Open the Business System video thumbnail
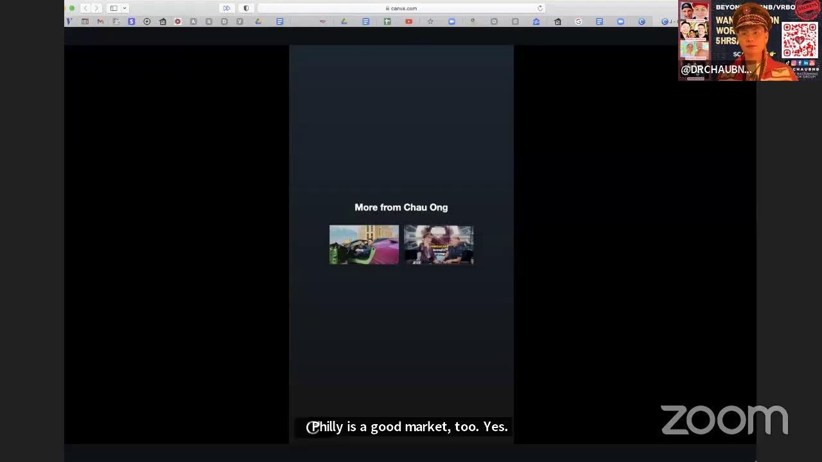The width and height of the screenshot is (822, 462). [439, 244]
